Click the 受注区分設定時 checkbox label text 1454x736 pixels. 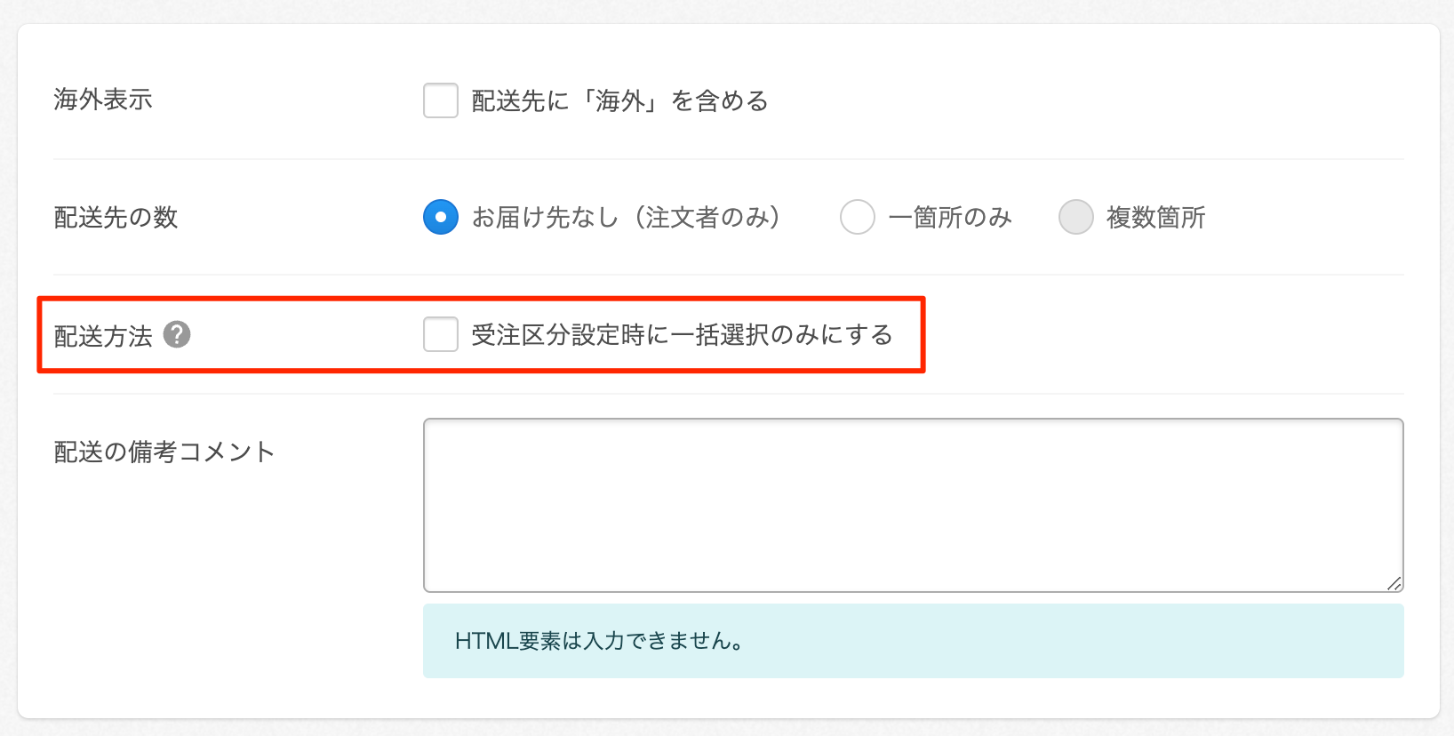pyautogui.click(x=683, y=335)
